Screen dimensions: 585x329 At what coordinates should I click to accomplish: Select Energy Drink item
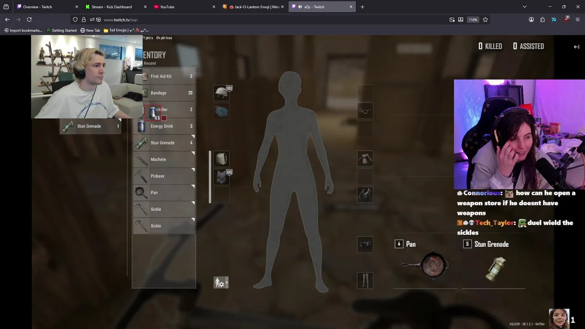165,126
